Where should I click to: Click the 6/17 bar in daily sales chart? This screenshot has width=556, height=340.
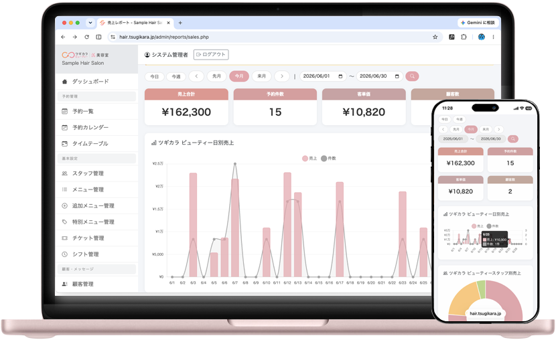[340, 229]
